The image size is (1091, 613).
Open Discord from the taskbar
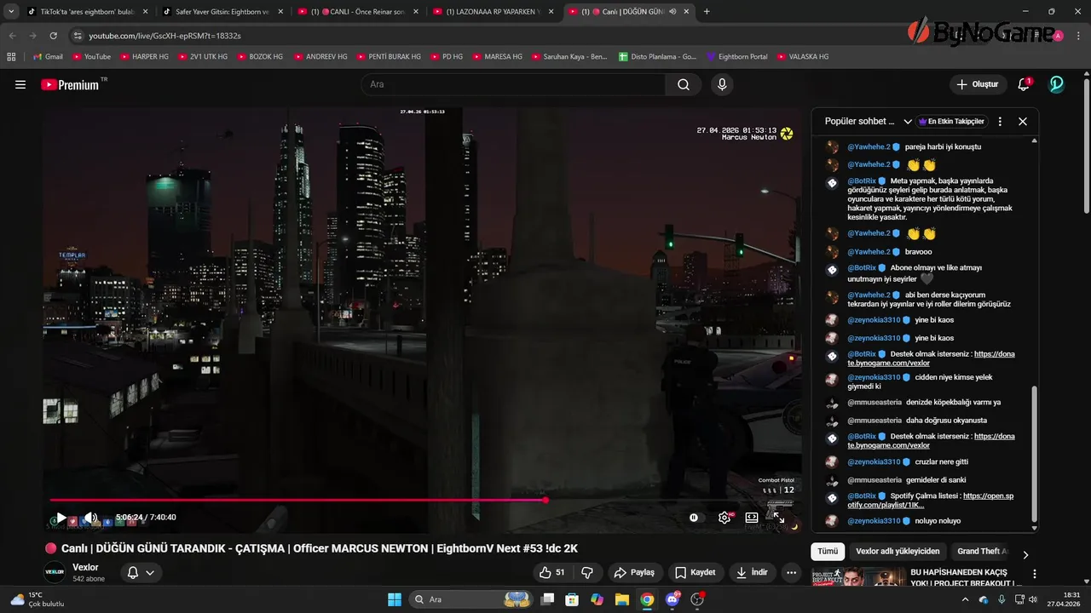point(672,599)
